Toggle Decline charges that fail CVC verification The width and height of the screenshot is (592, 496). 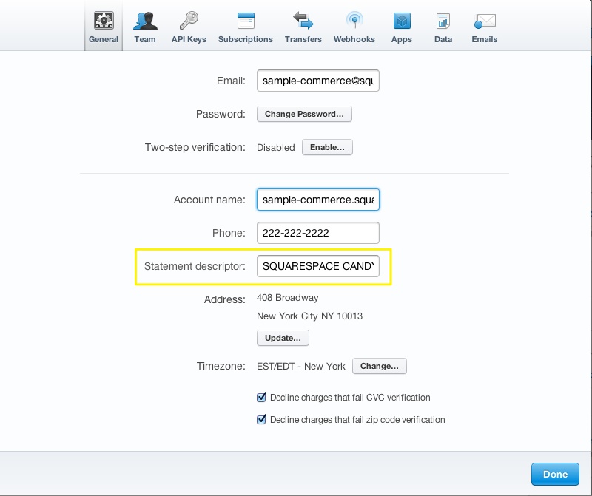(x=261, y=398)
